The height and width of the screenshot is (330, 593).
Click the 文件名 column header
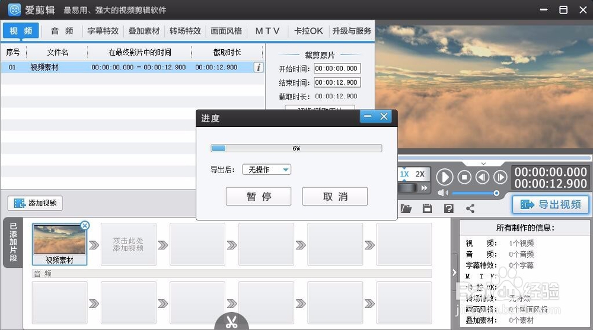[58, 52]
